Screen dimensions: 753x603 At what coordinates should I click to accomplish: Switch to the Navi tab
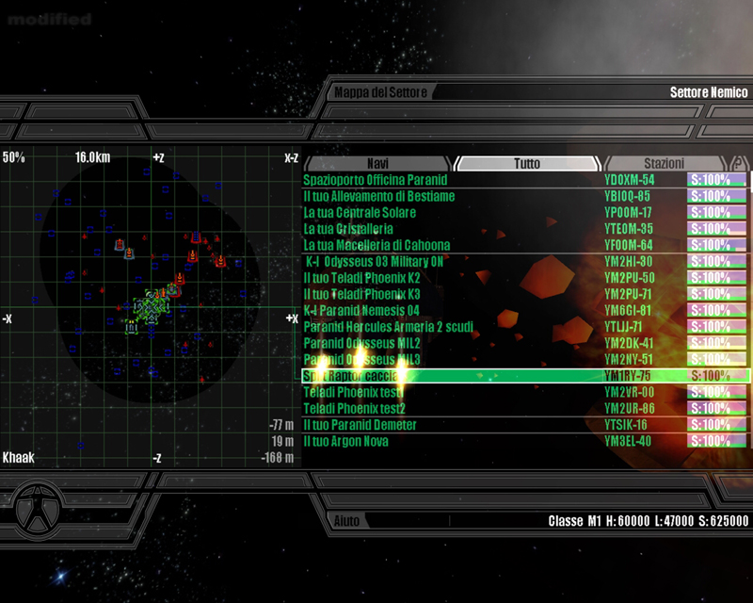[378, 164]
